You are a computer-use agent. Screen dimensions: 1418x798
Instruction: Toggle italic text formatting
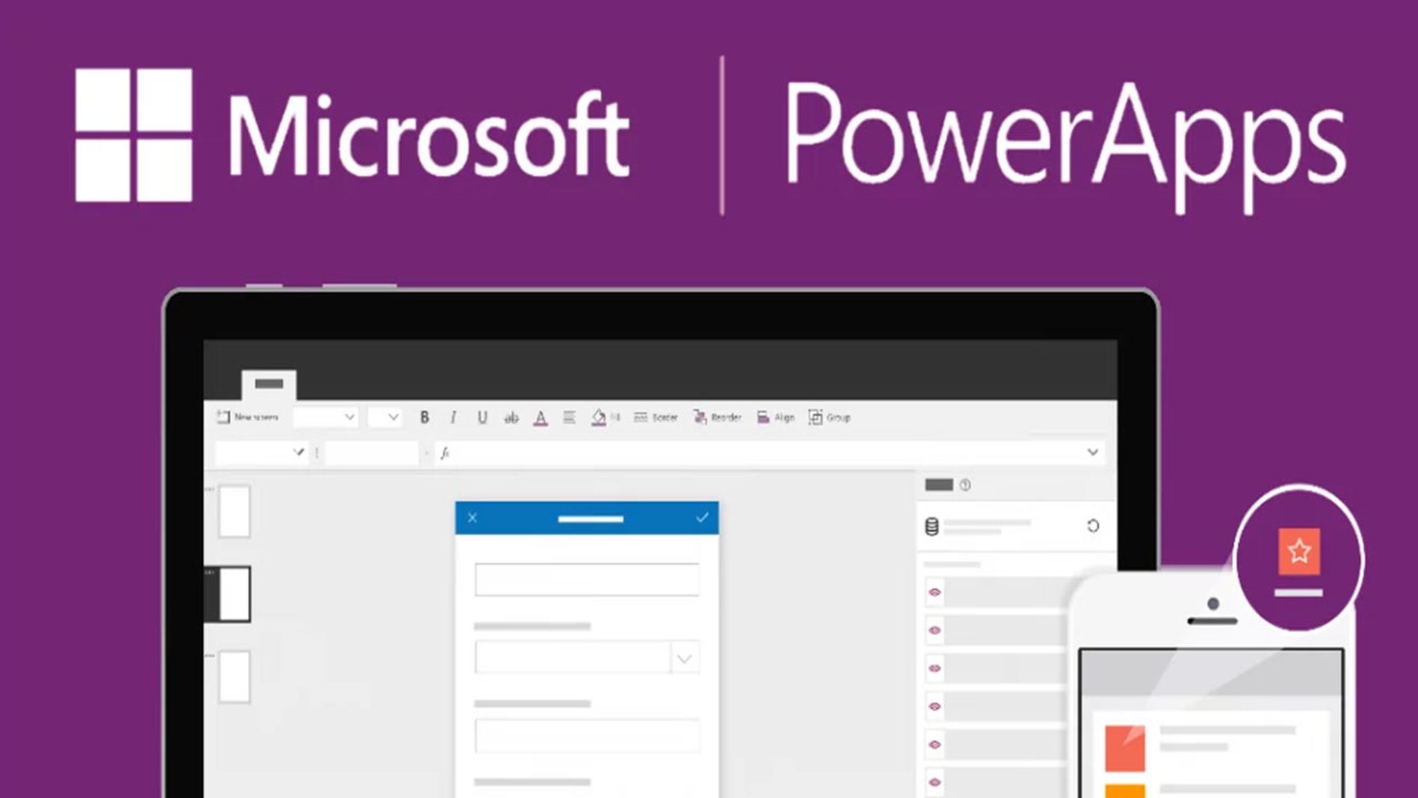click(453, 416)
